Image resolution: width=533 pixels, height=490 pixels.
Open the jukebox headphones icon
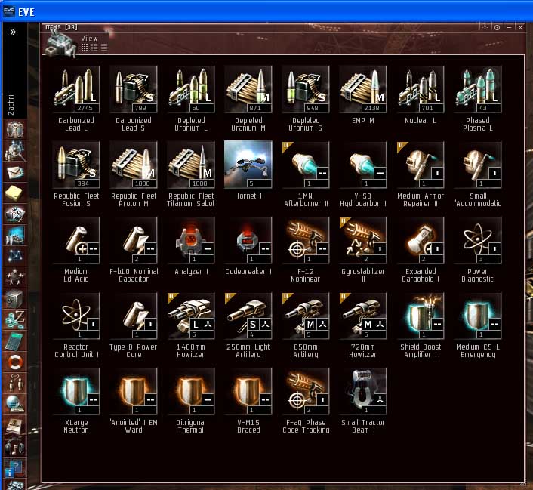coord(15,446)
